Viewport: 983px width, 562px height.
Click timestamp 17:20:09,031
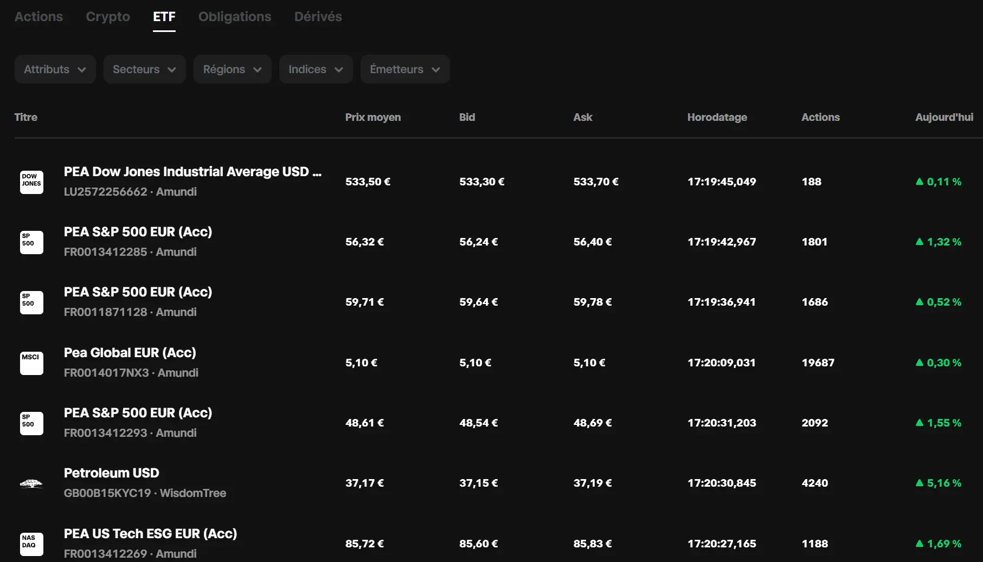(x=722, y=363)
